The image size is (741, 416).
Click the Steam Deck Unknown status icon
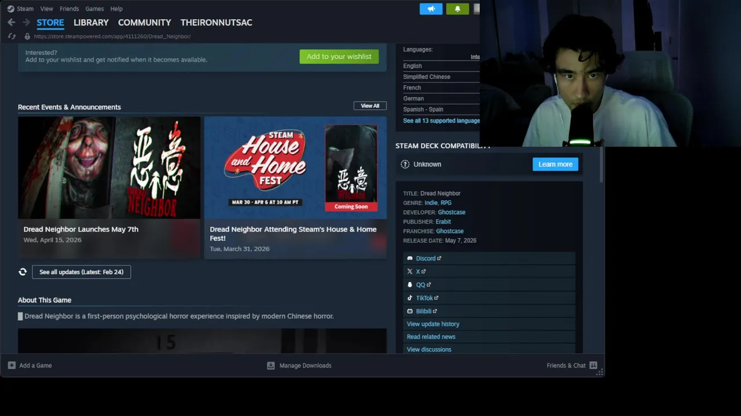pos(405,164)
